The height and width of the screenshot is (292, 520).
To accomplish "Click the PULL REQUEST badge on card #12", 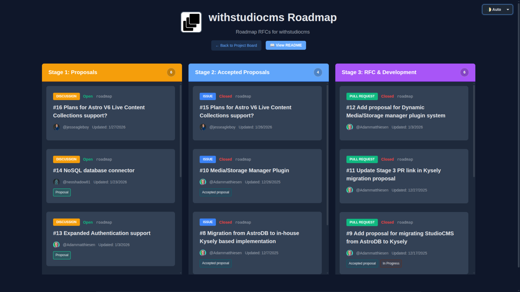I will [362, 96].
